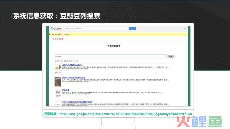This screenshot has width=230, height=129.
Task: Click the Google logo
Action: [x=56, y=29]
